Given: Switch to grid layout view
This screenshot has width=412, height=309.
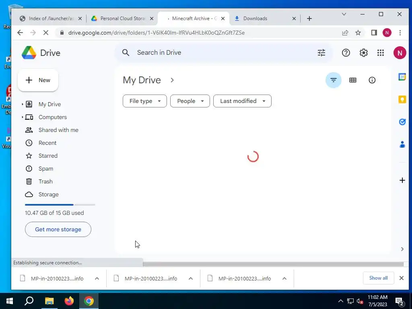Looking at the screenshot, I should click(352, 80).
